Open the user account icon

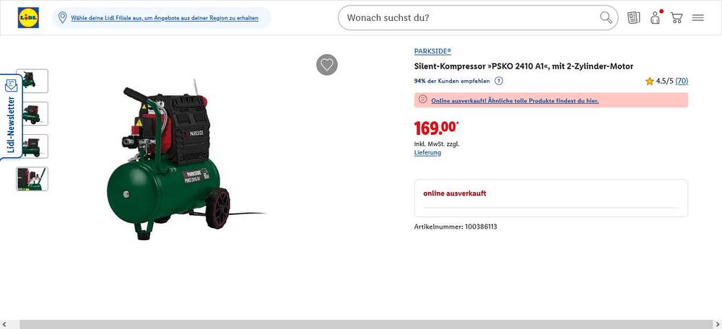tap(656, 18)
